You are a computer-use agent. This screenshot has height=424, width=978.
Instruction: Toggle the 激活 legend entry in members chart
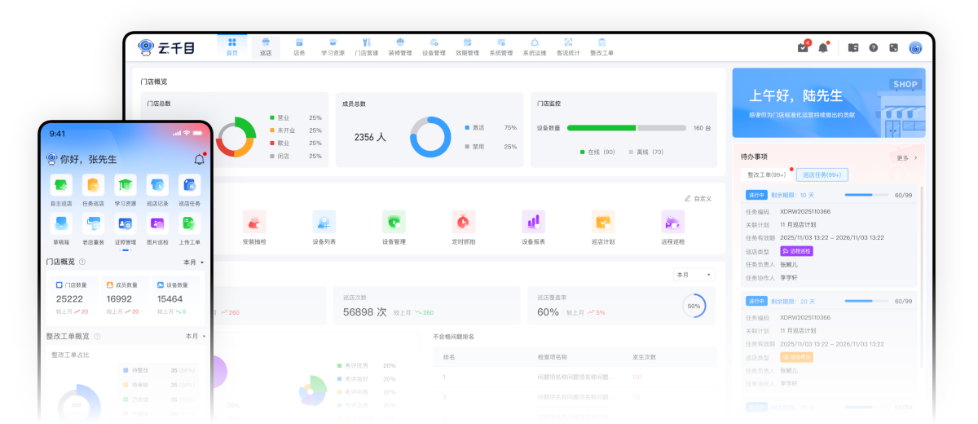point(476,127)
